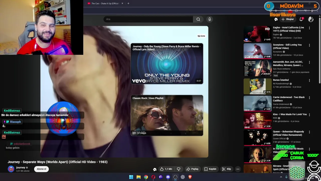This screenshot has height=181, width=321.
Task: Open Google Chrome from taskbar
Action: [146, 177]
